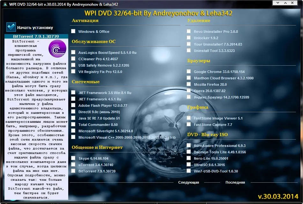Enable Microsoft Visual C++ Redistributable checkbox
The image size is (303, 204).
pyautogui.click(x=73, y=137)
